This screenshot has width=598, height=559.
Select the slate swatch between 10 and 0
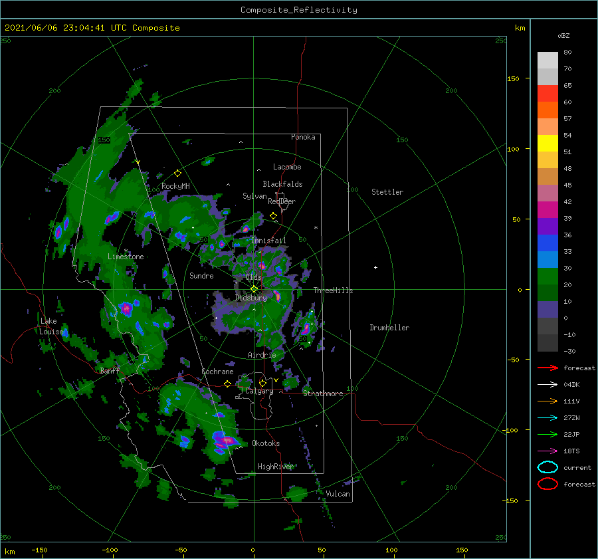click(548, 310)
